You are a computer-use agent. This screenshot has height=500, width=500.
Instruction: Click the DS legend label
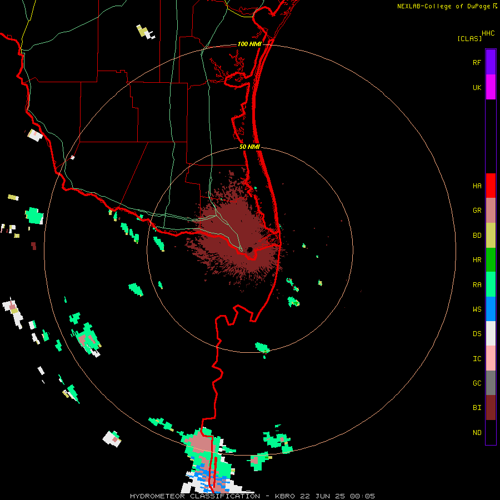pos(477,334)
